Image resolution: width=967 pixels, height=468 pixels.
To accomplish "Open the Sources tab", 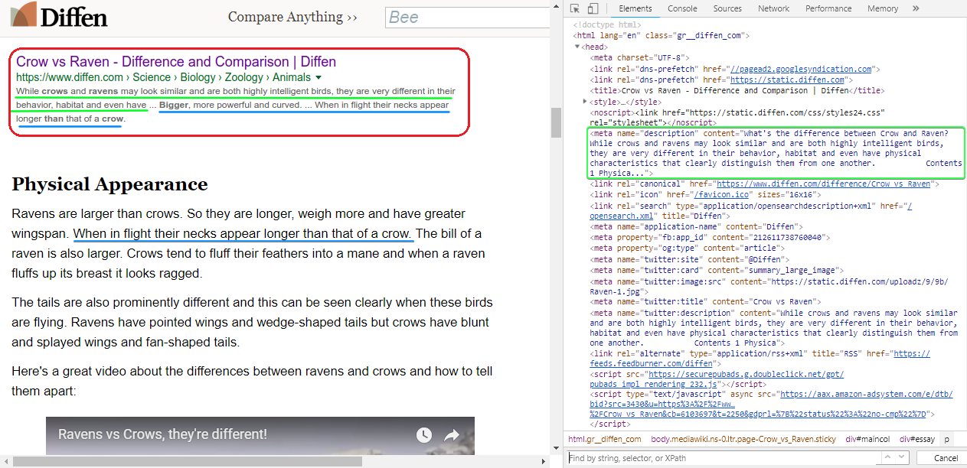I will click(727, 8).
